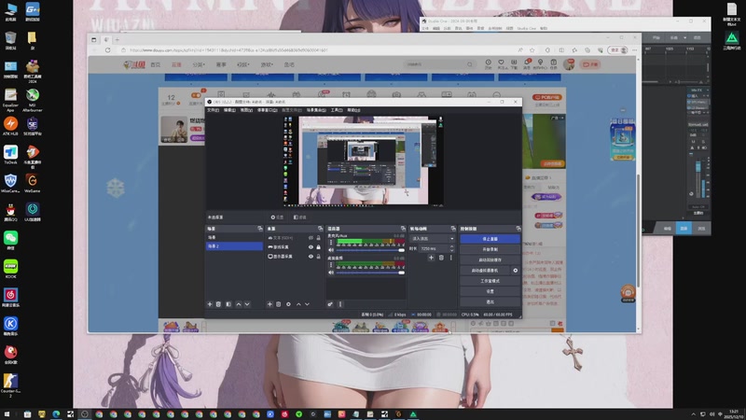Toggle visibility of 文本 (GDI+) source
The width and height of the screenshot is (746, 420).
311,238
